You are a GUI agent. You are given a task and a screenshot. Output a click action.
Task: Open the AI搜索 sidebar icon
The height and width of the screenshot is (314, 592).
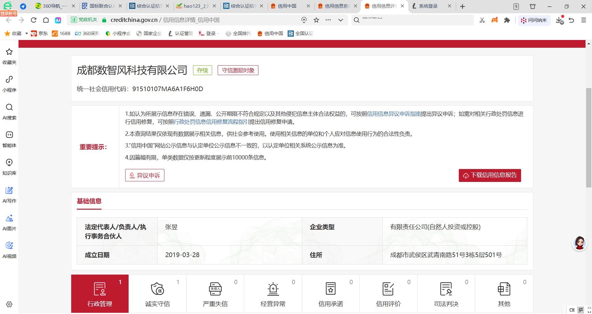click(x=9, y=111)
